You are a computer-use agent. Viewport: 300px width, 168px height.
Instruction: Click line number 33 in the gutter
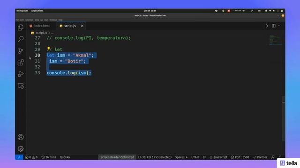tap(37, 73)
